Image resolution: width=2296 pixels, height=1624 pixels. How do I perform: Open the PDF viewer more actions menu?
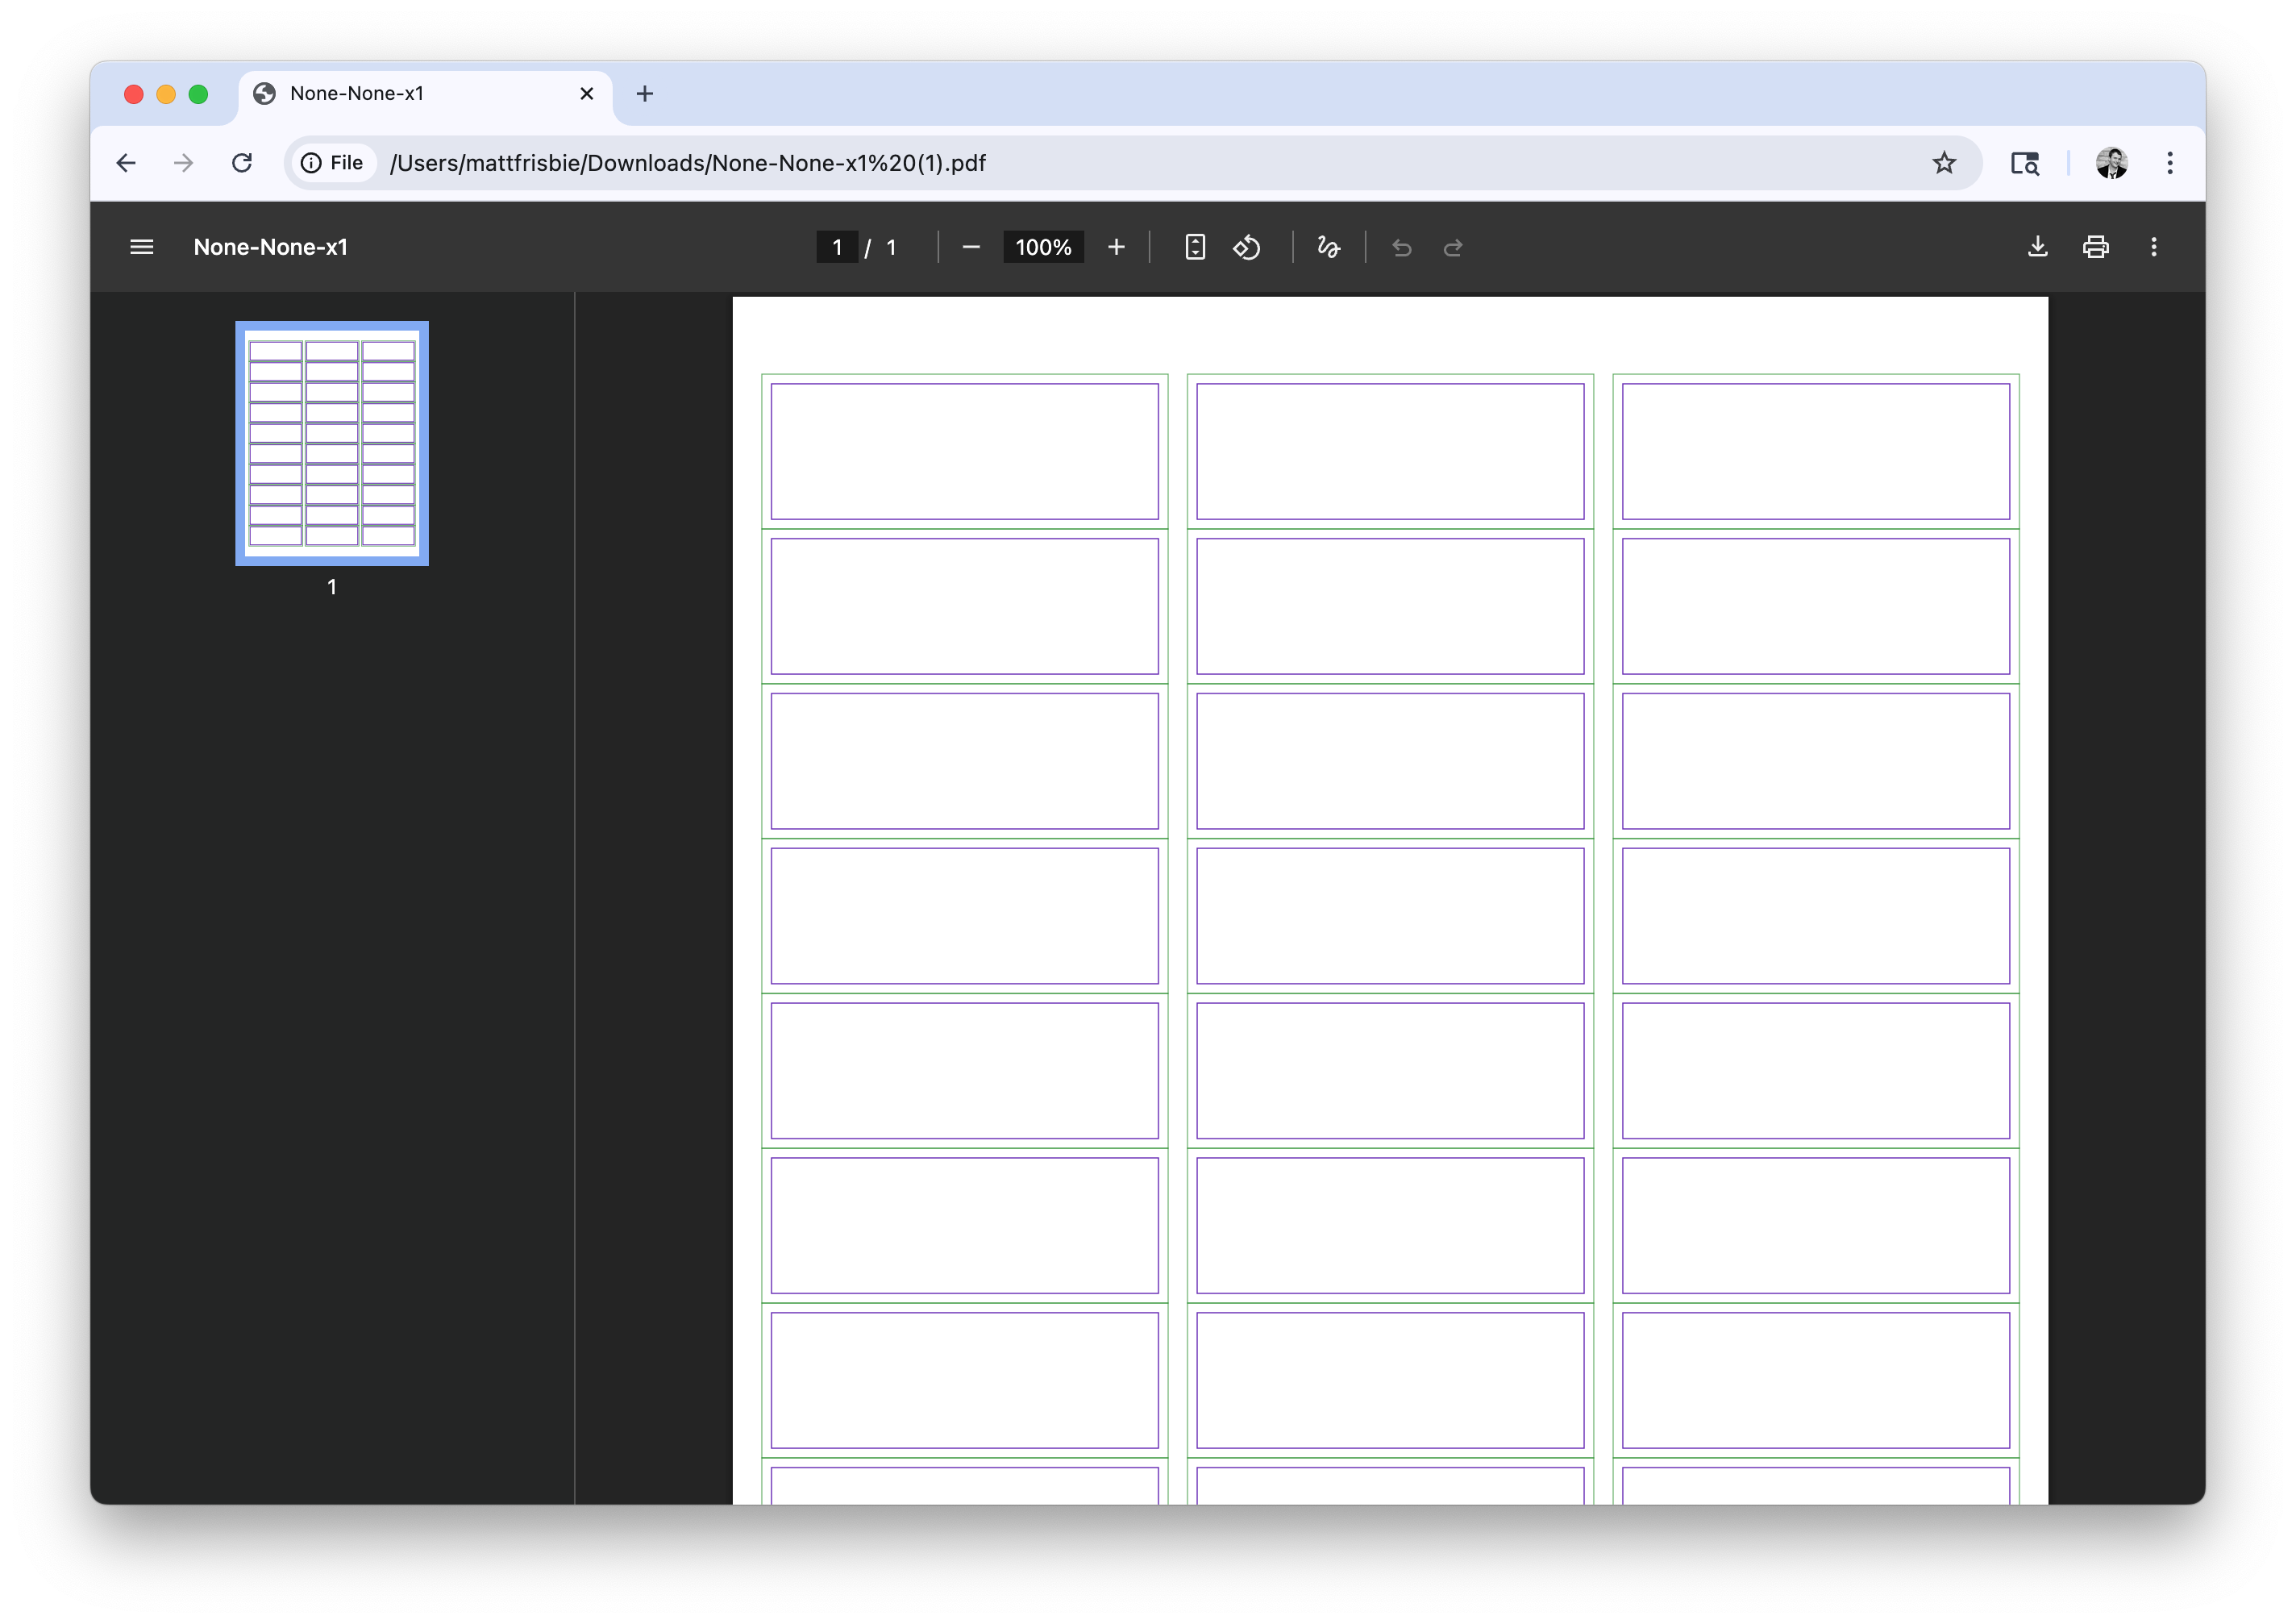pyautogui.click(x=2154, y=247)
